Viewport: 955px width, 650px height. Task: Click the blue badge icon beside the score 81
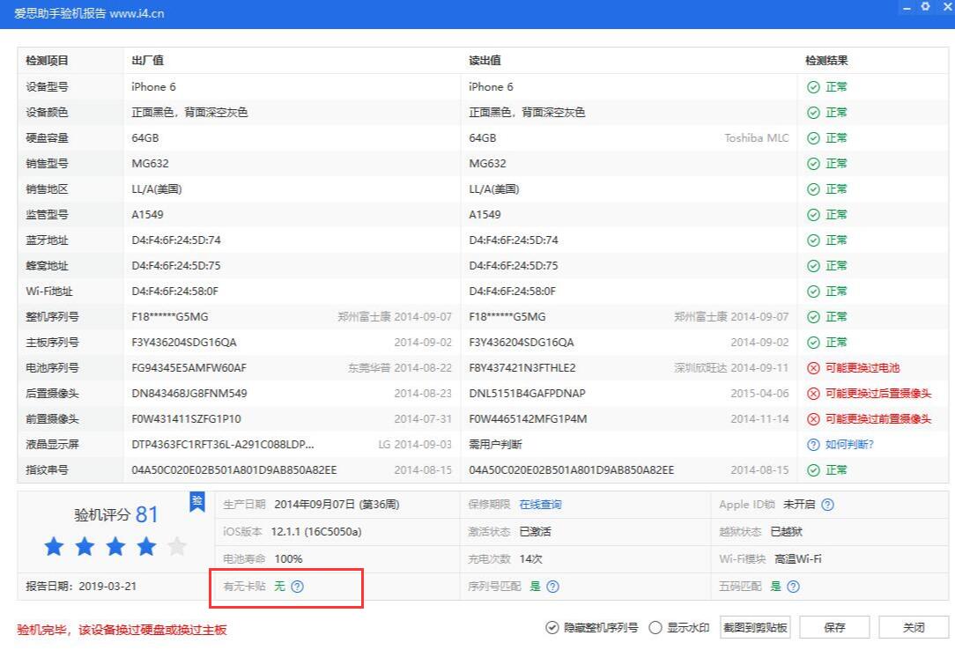click(196, 502)
